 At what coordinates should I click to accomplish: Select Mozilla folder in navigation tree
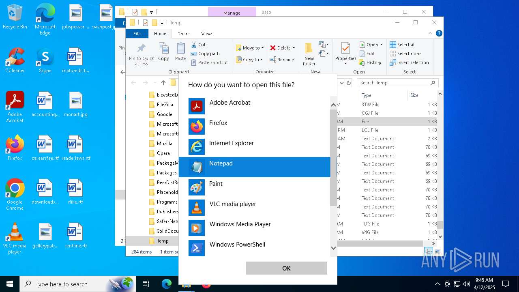click(x=164, y=144)
